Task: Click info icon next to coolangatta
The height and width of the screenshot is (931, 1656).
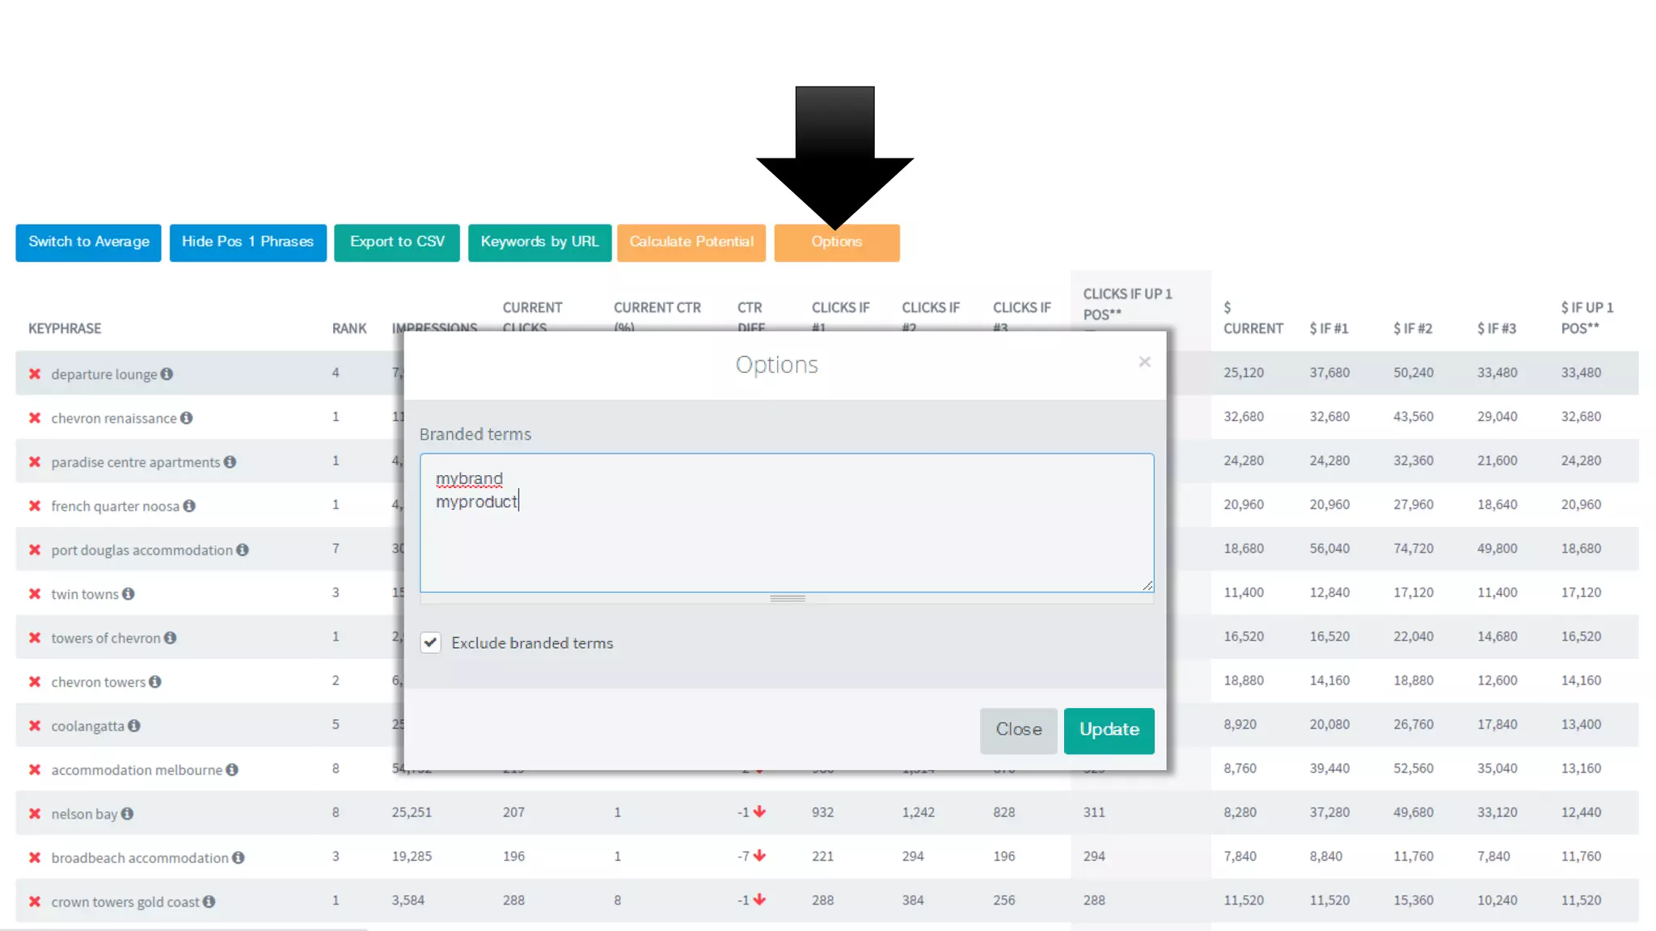Action: 134,726
